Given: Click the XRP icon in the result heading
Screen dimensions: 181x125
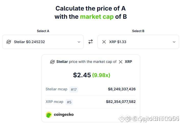Looking at the screenshot, I should click(x=121, y=62).
